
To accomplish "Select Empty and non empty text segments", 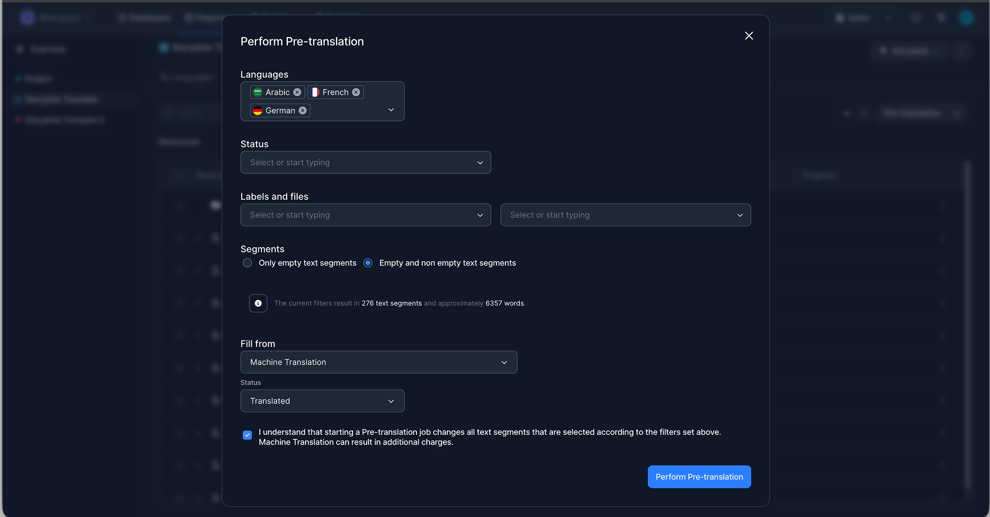I will 368,263.
